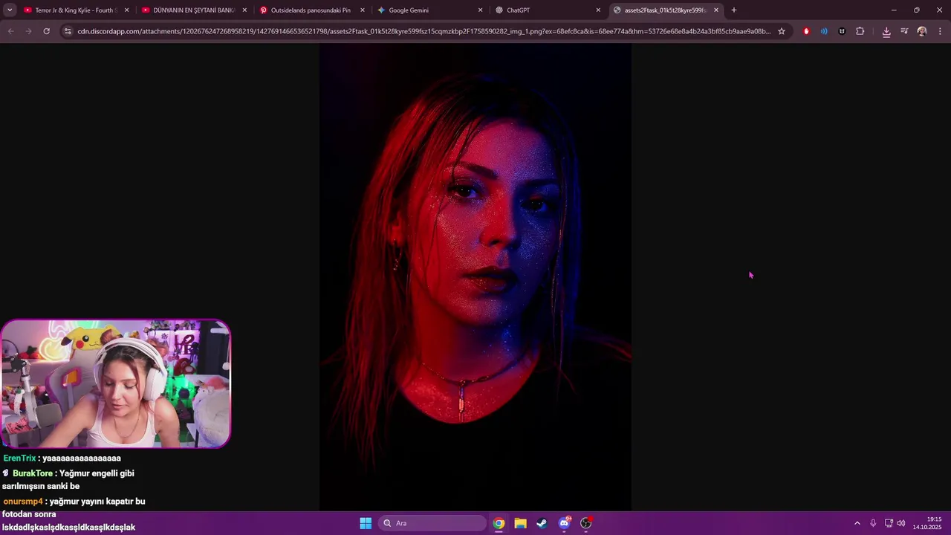Open Discord from the taskbar
951x535 pixels.
(565, 523)
